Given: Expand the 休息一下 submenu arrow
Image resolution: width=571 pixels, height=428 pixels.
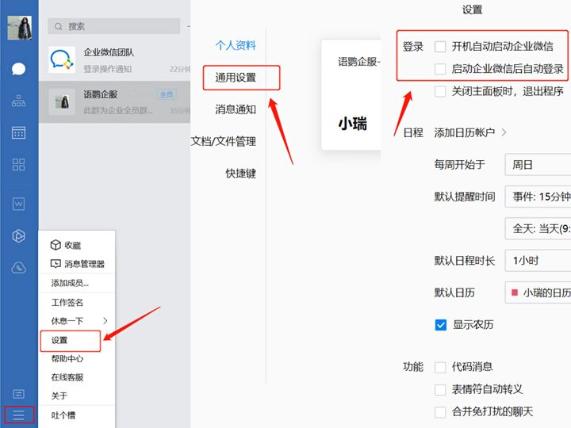Looking at the screenshot, I should 105,321.
